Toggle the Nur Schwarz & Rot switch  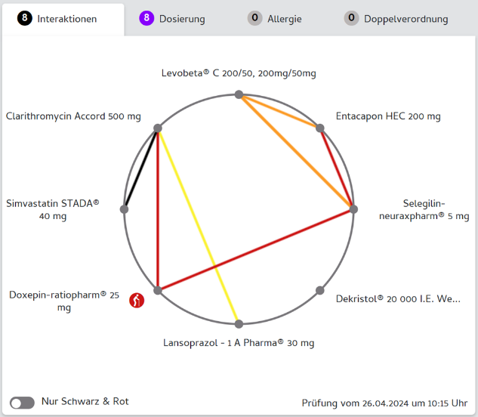[23, 402]
